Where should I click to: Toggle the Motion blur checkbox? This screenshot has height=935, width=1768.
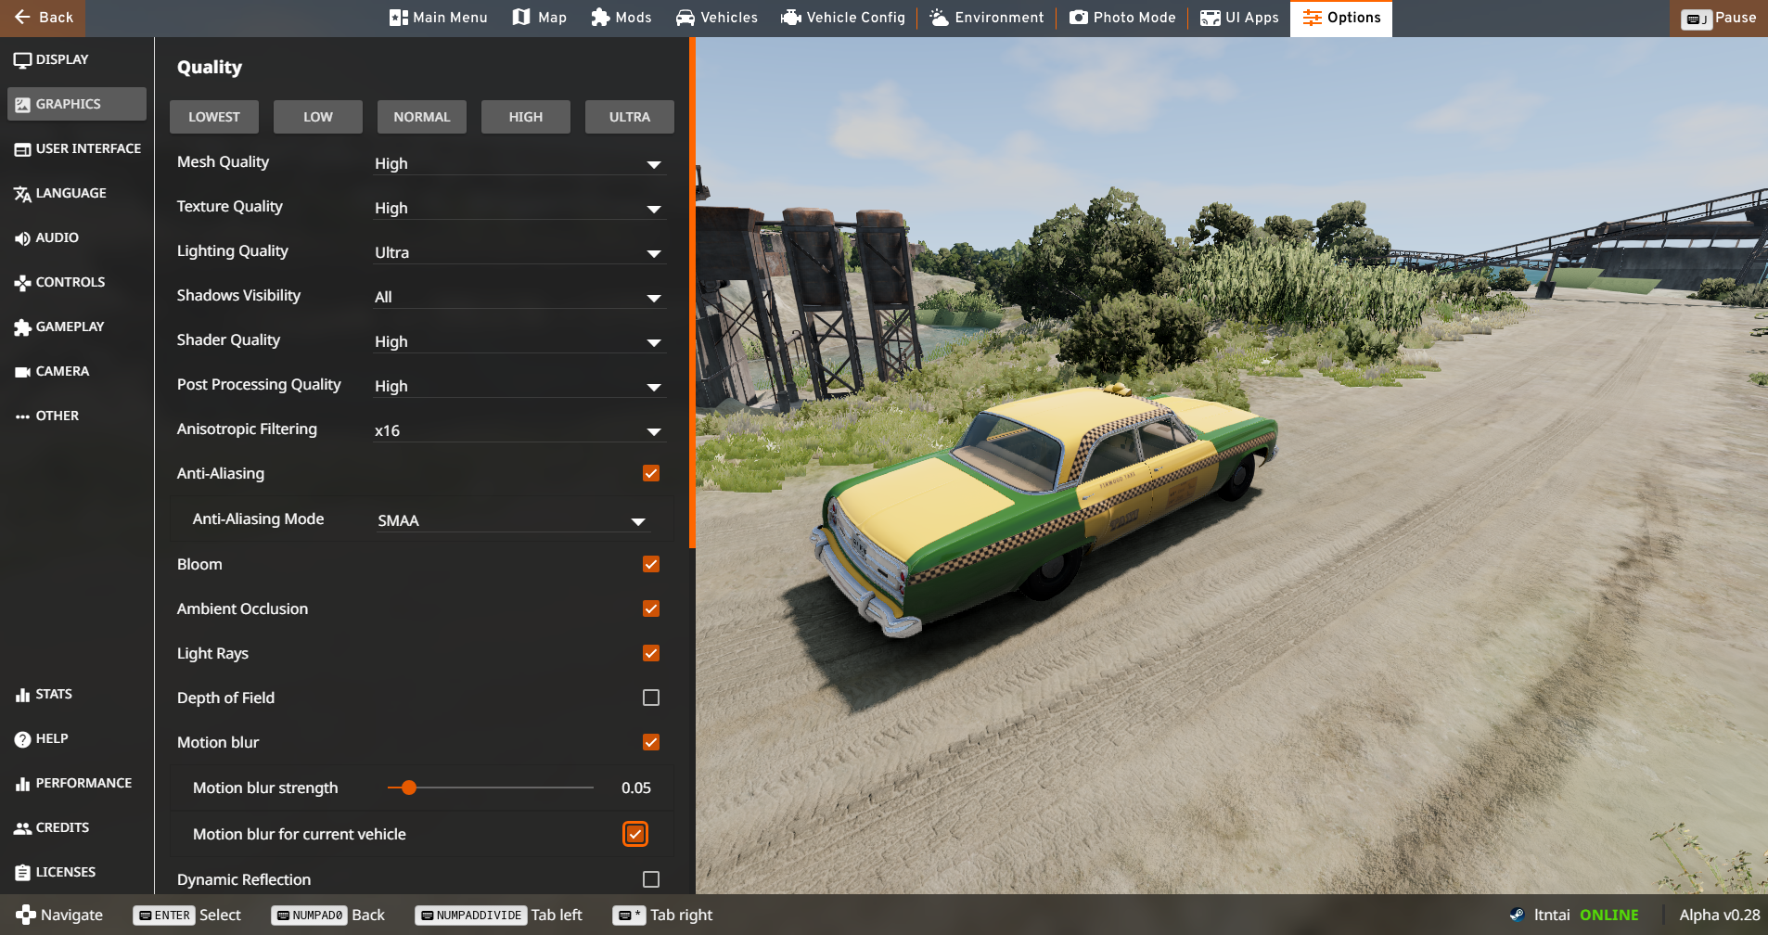(x=651, y=742)
